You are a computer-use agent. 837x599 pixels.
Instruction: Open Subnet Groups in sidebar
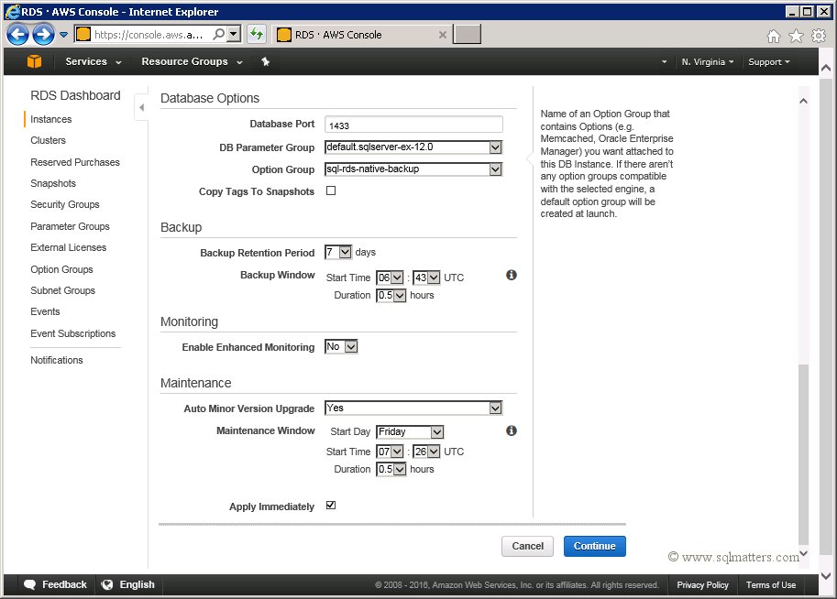[x=62, y=290]
